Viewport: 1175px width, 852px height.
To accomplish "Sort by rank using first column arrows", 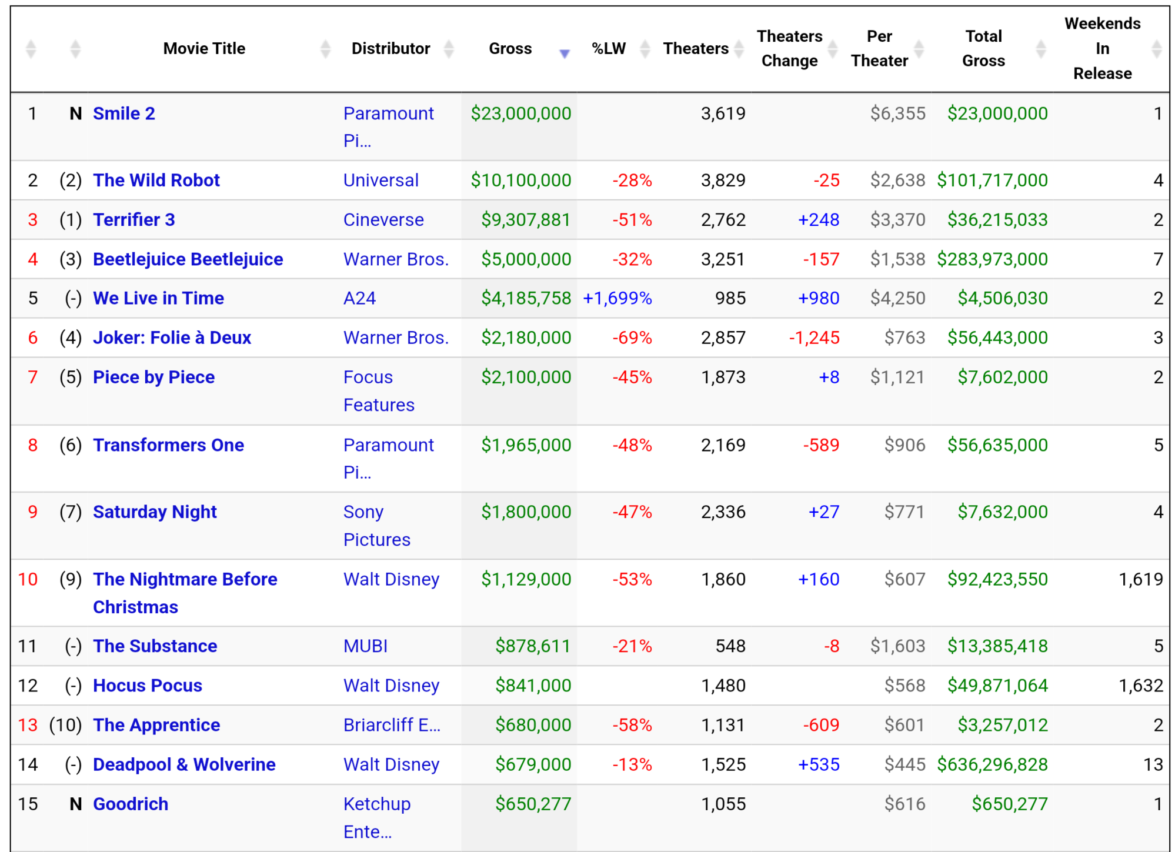I will [x=31, y=49].
